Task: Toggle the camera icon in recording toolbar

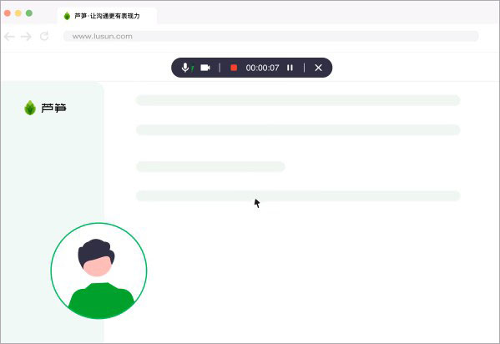Action: [205, 68]
